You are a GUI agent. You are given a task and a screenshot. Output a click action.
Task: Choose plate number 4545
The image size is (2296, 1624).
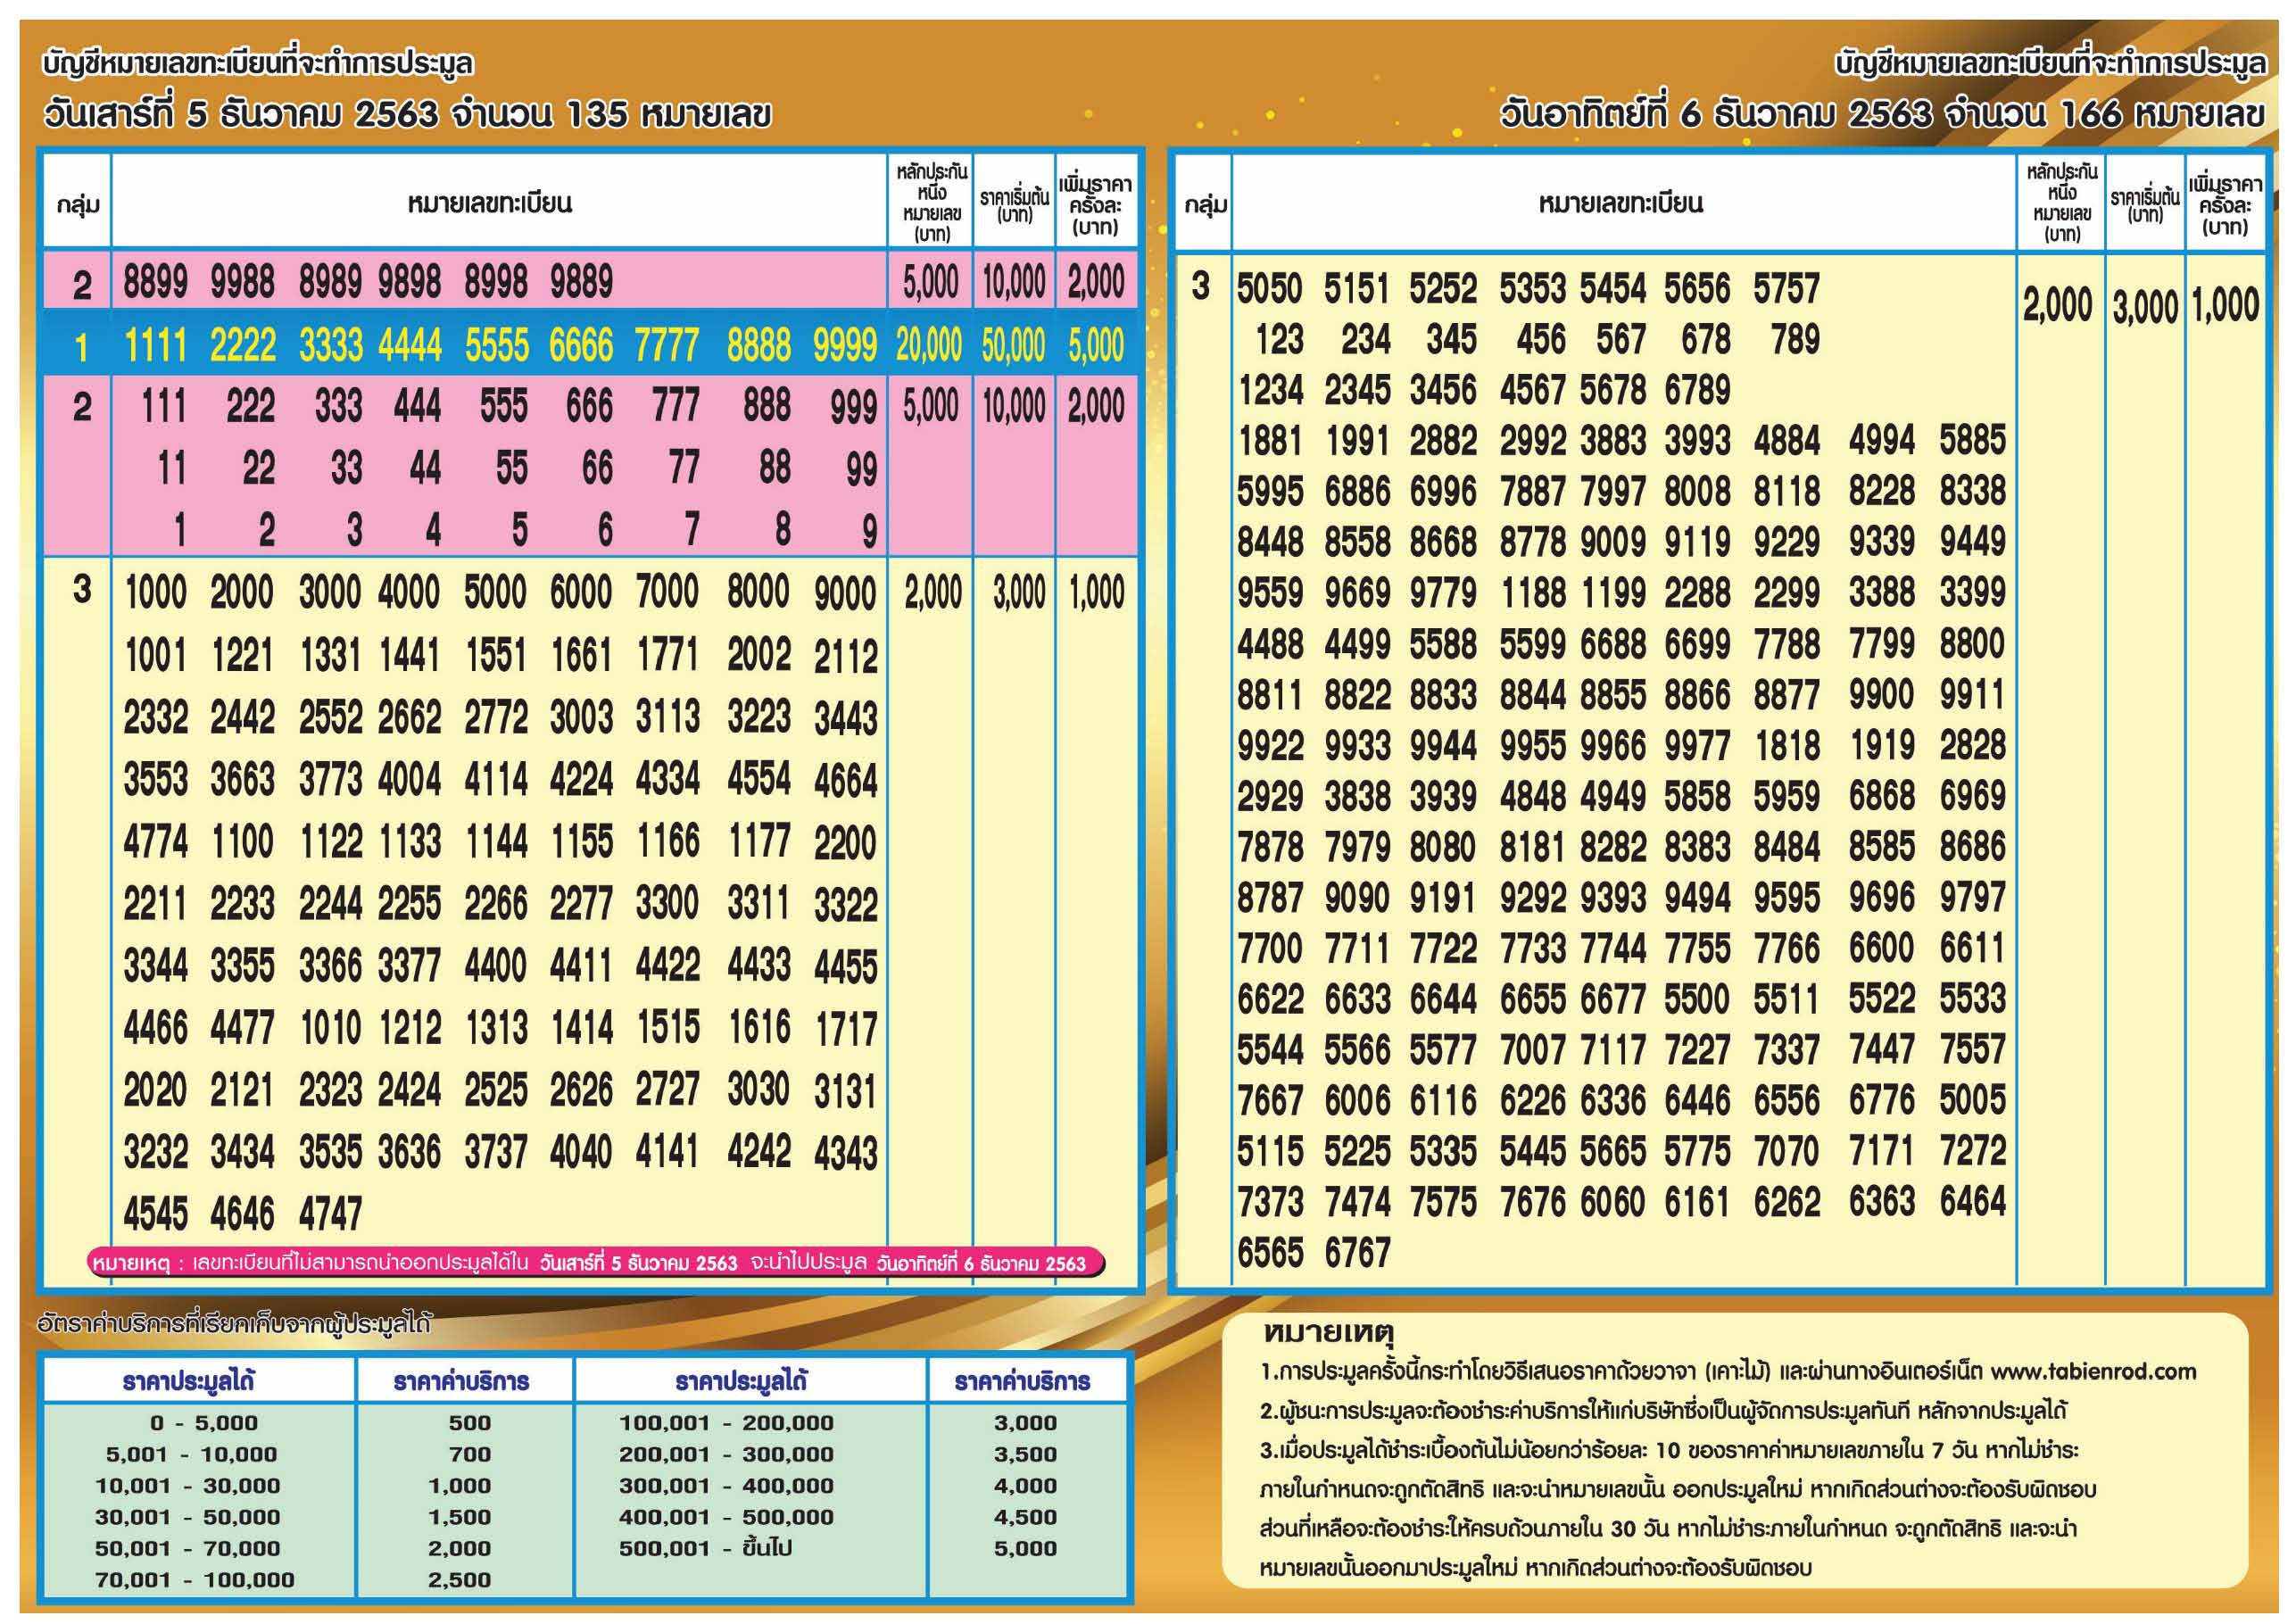(155, 1214)
